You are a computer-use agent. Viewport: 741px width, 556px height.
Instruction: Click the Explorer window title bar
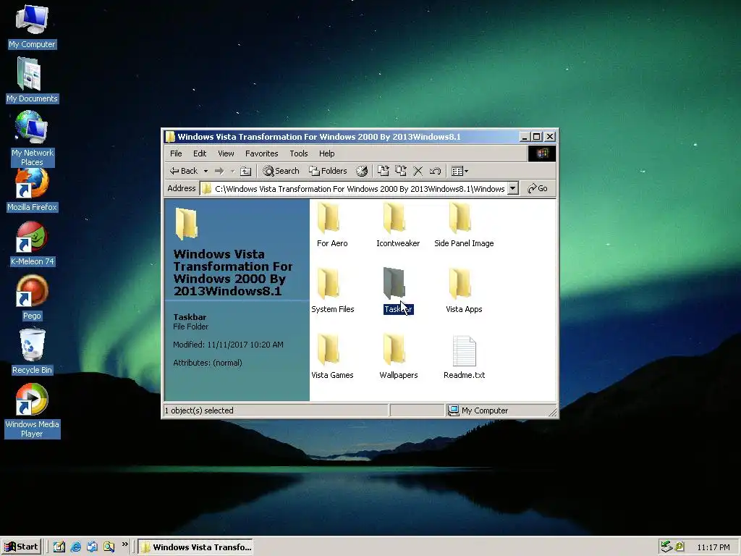(342, 137)
